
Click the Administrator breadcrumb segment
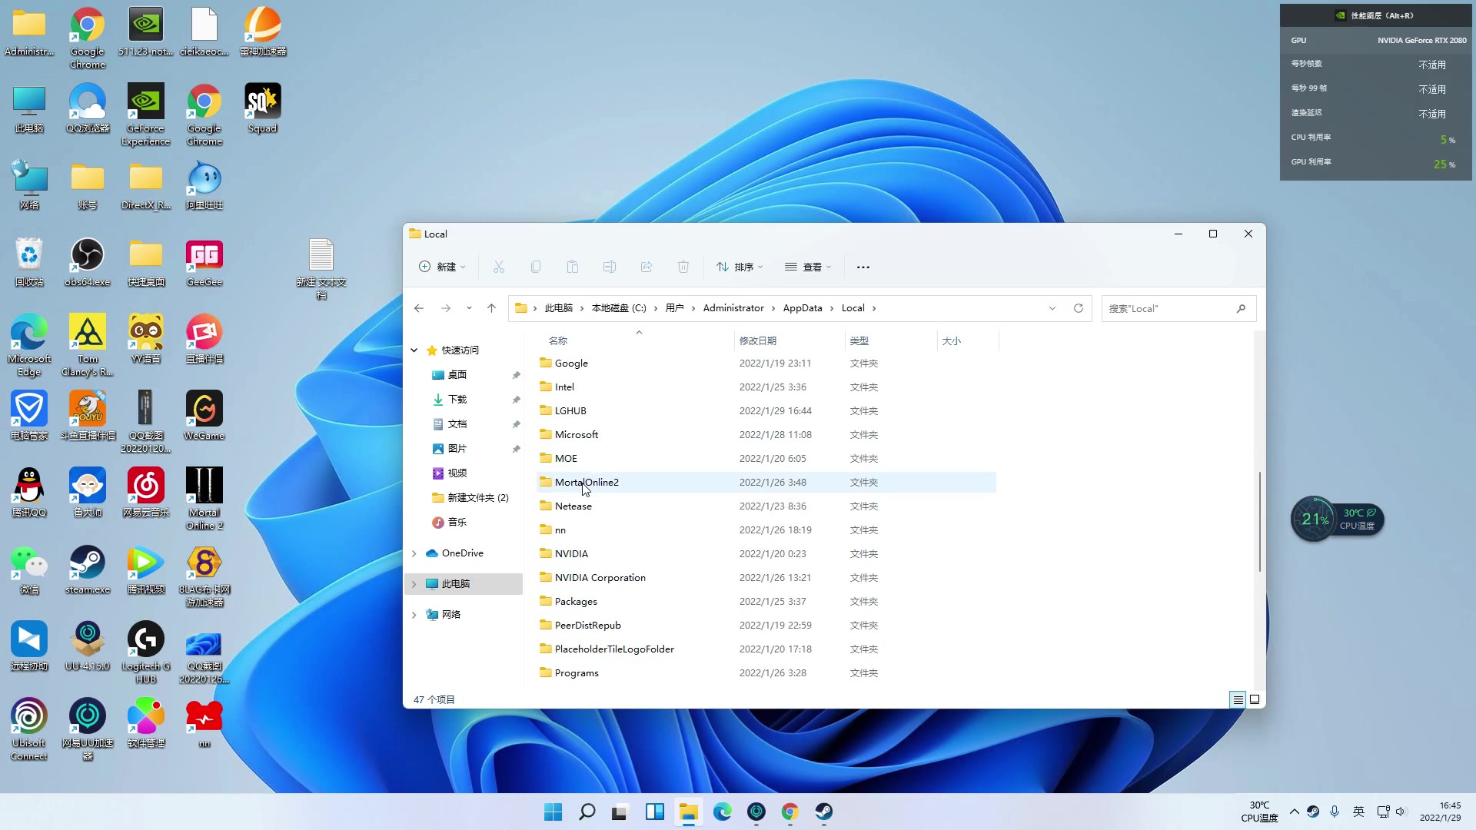coord(733,308)
